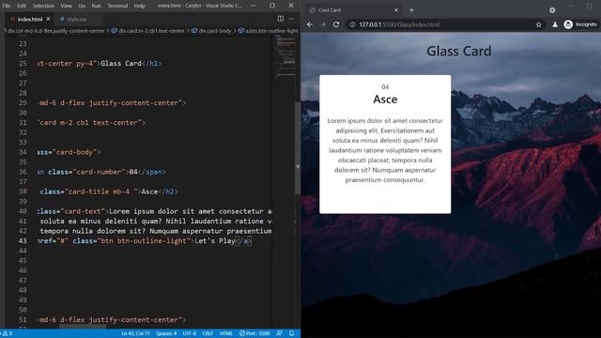Change end of line sequence CRLF
The image size is (601, 338).
(x=208, y=333)
